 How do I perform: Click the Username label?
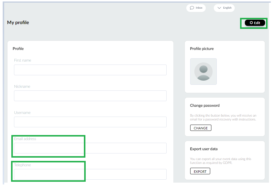[x=22, y=113]
